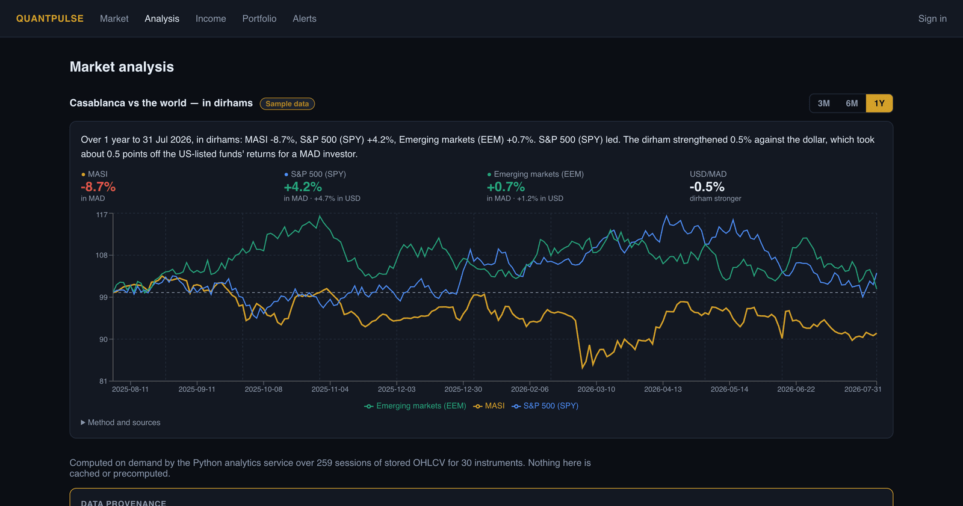Toggle S&P 500 (SPY) legend entry
The image size is (963, 506).
(x=545, y=406)
